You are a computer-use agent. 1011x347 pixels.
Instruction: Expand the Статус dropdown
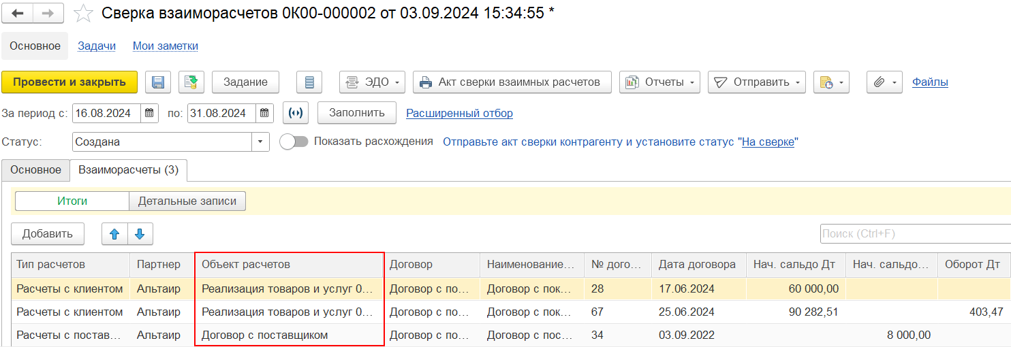[261, 142]
